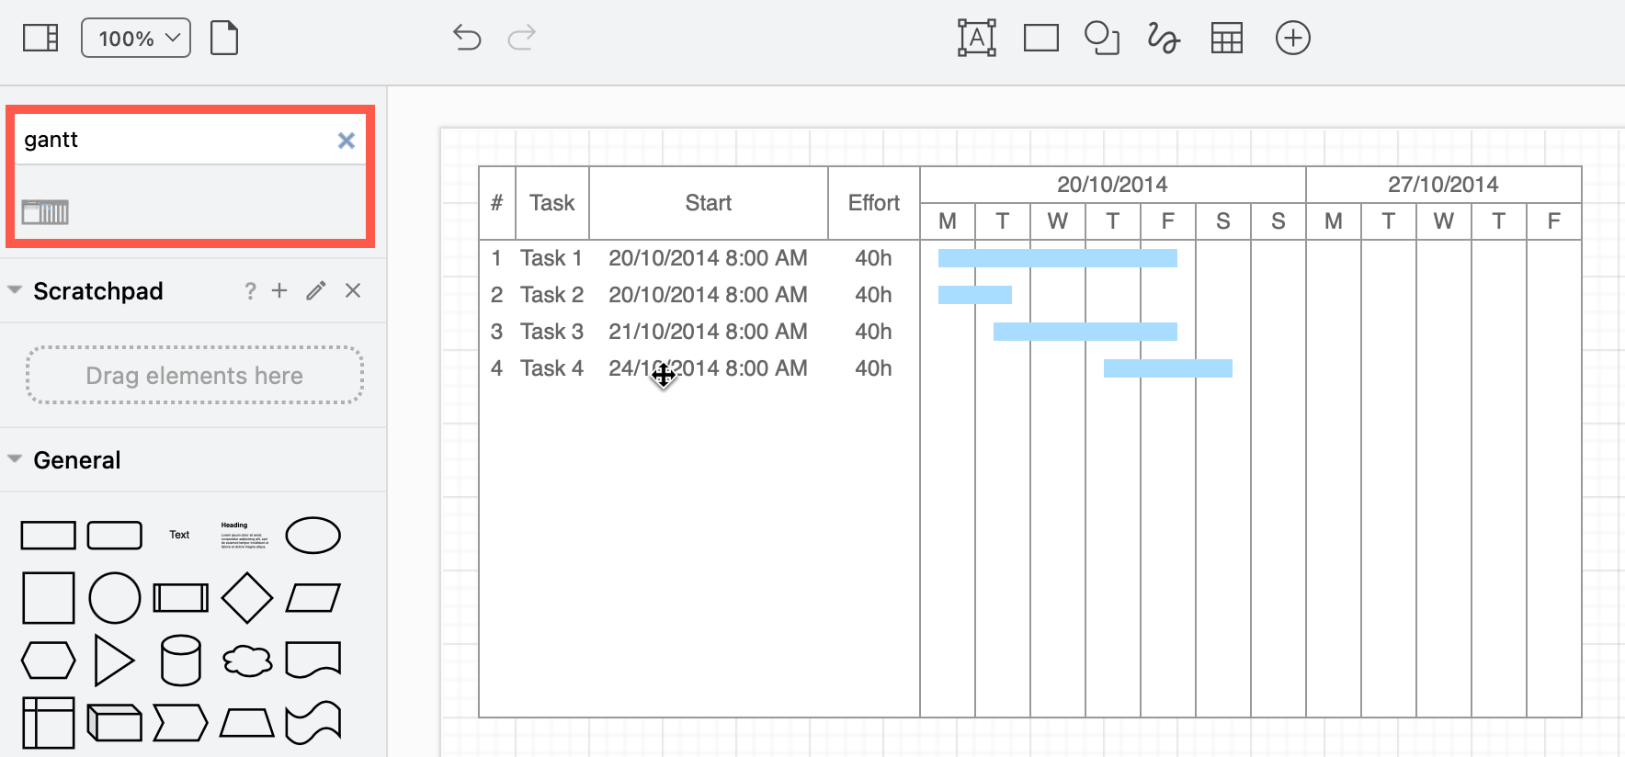
Task: Insert a table from toolbar
Action: pyautogui.click(x=1226, y=39)
